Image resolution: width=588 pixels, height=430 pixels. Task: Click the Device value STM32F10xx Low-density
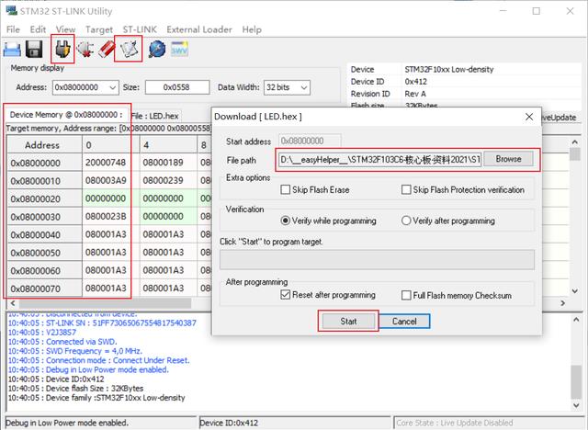pyautogui.click(x=449, y=69)
